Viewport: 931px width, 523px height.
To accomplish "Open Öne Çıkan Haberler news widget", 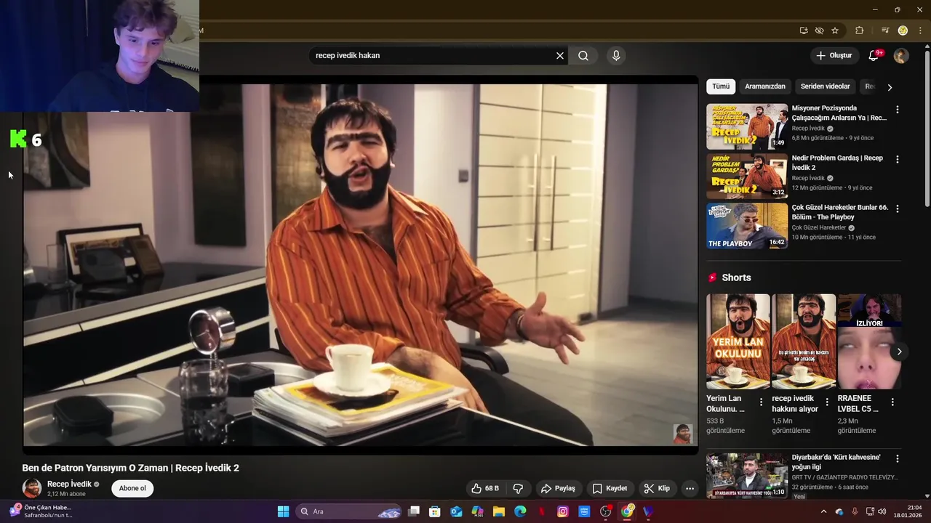I will click(x=41, y=511).
